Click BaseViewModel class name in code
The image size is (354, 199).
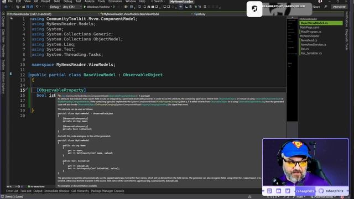click(100, 75)
